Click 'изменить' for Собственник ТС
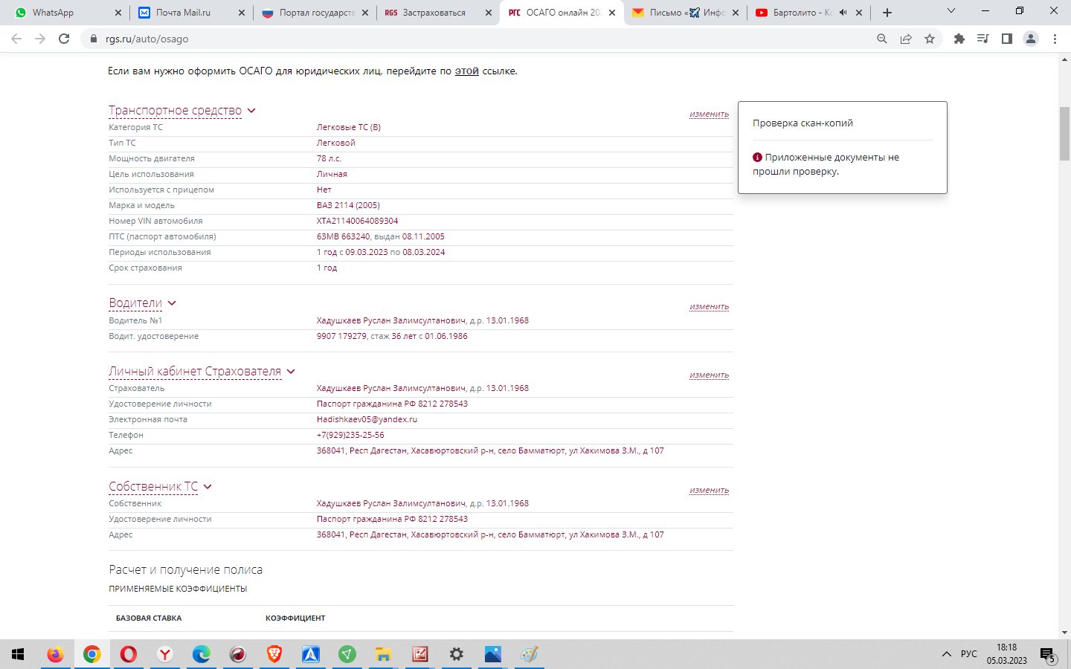Viewport: 1071px width, 669px height. (x=709, y=491)
